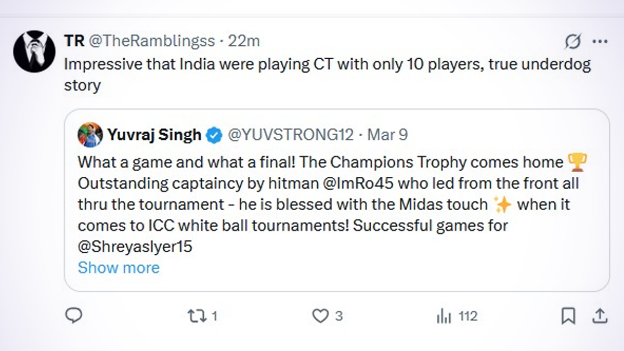The height and width of the screenshot is (351, 624).
Task: Like the tweet with heart icon
Action: coord(320,316)
